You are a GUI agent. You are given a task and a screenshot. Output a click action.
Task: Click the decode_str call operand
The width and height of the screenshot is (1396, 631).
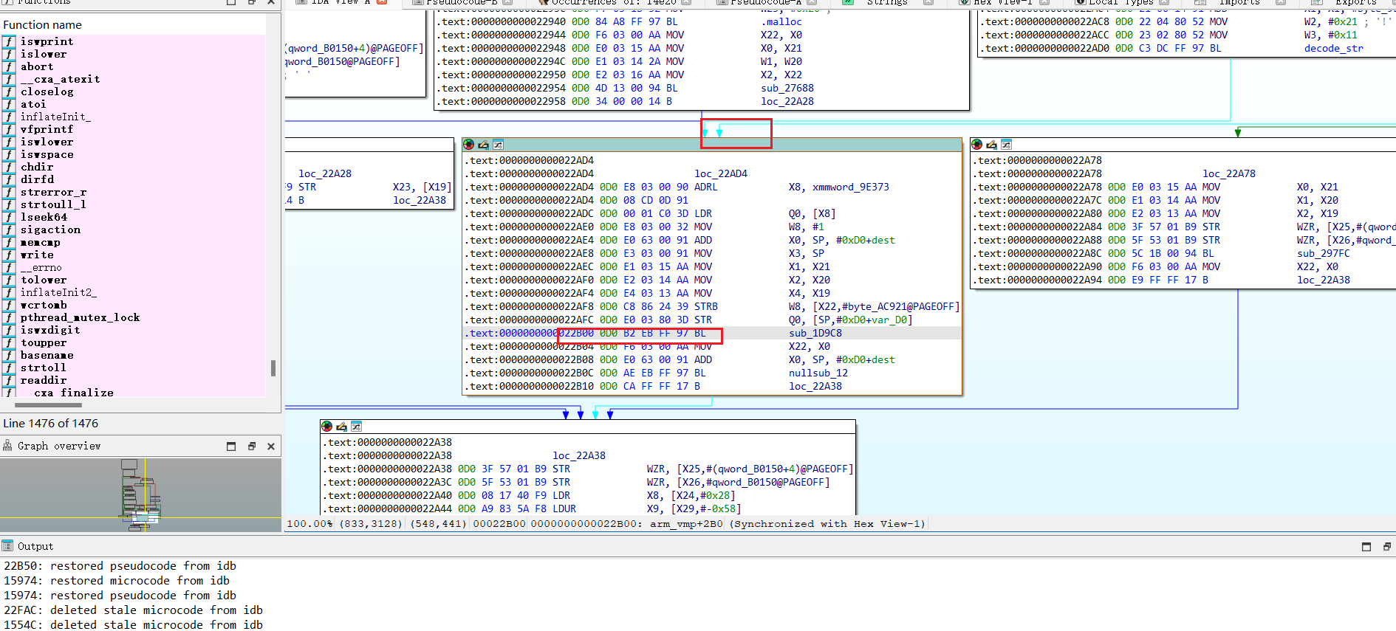(1334, 48)
